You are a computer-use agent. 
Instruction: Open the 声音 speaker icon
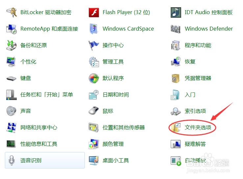coord(11,111)
